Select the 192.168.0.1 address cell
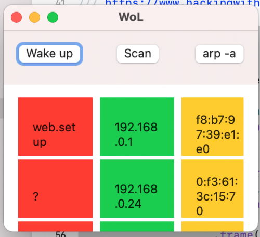The image size is (260, 237). tap(137, 127)
